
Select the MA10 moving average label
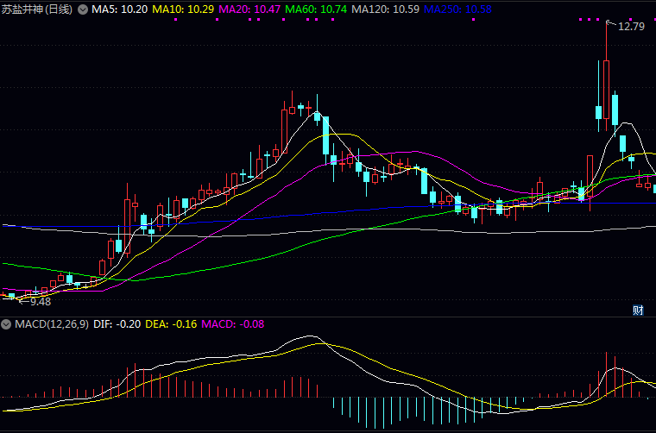183,9
